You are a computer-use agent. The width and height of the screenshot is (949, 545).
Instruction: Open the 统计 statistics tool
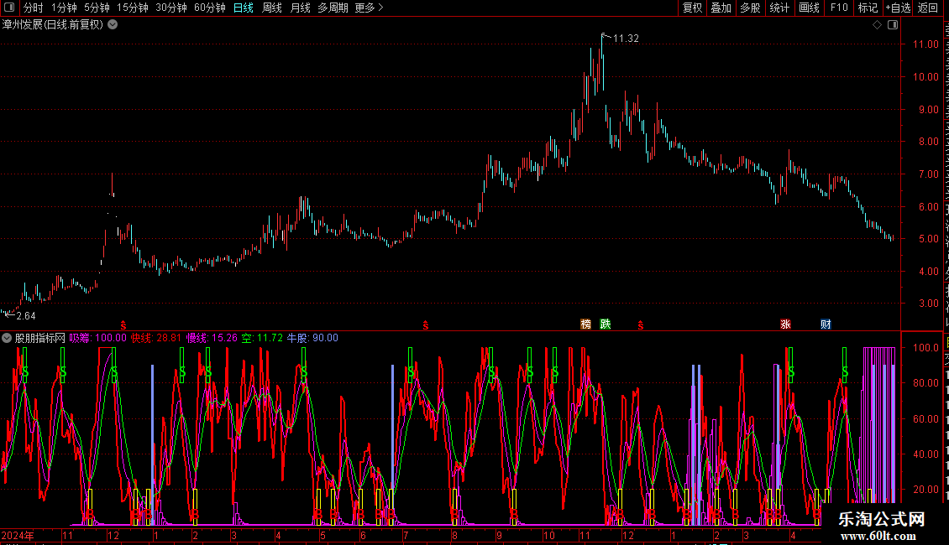[779, 8]
